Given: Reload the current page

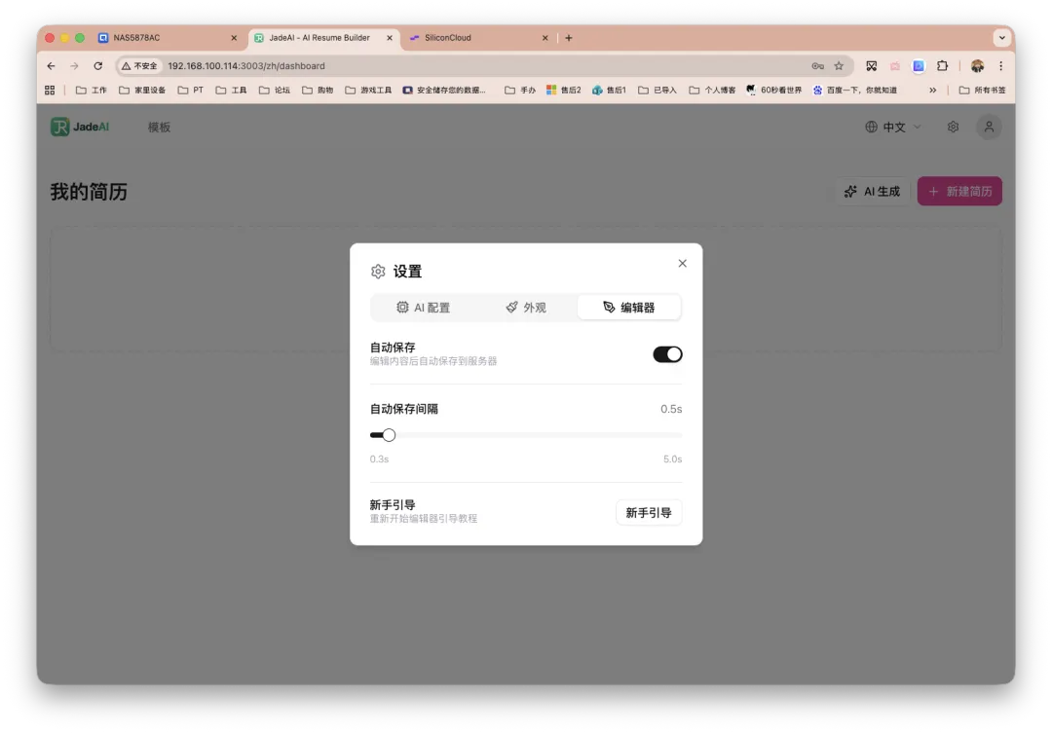Looking at the screenshot, I should [x=98, y=66].
